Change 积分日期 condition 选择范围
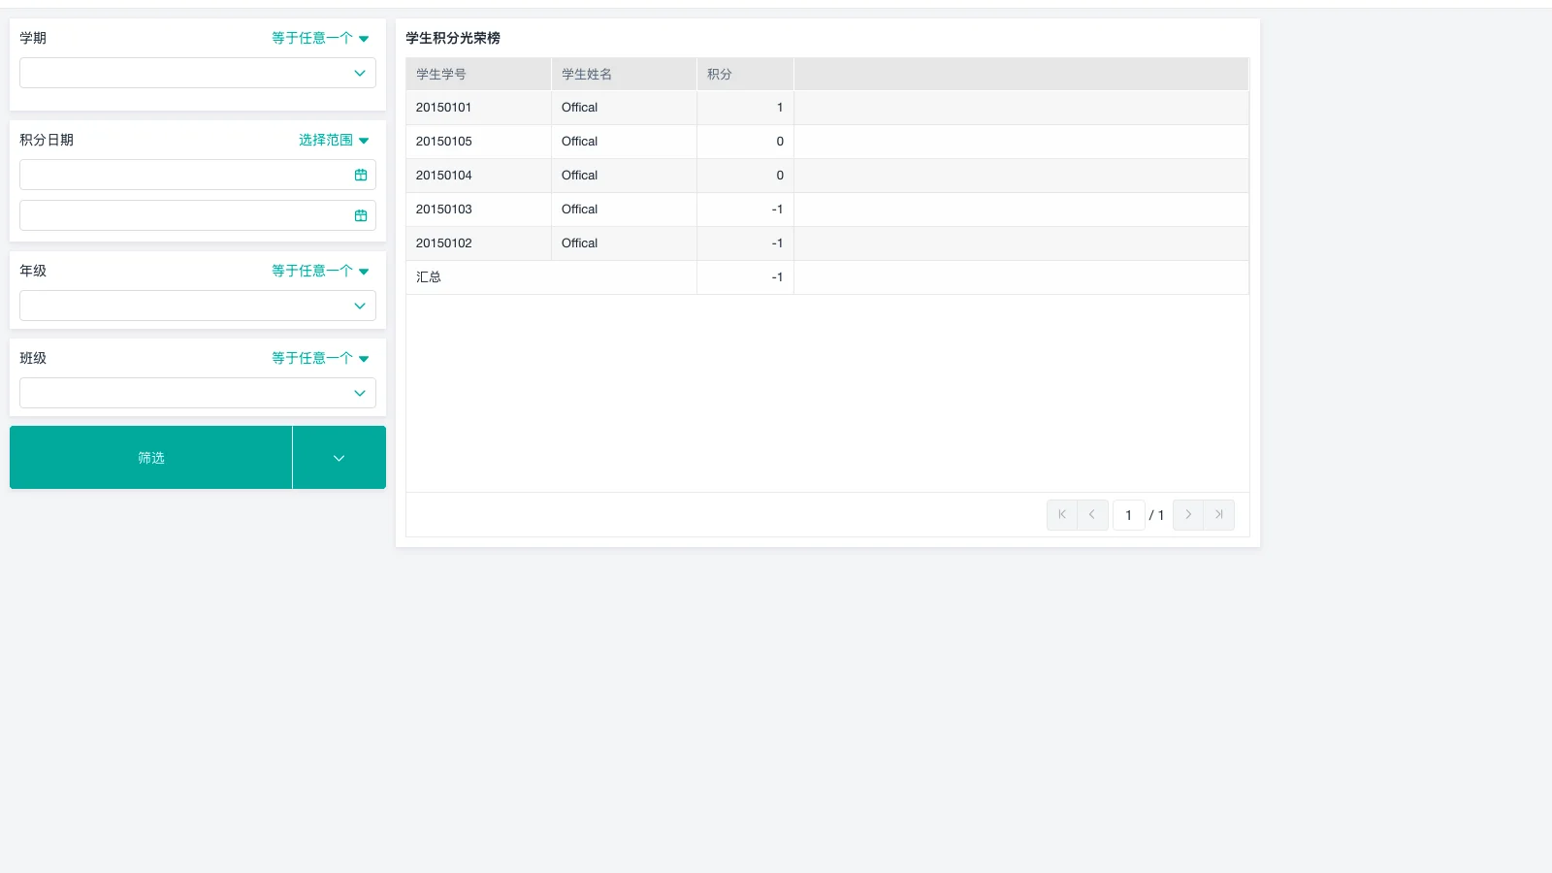 coord(334,141)
